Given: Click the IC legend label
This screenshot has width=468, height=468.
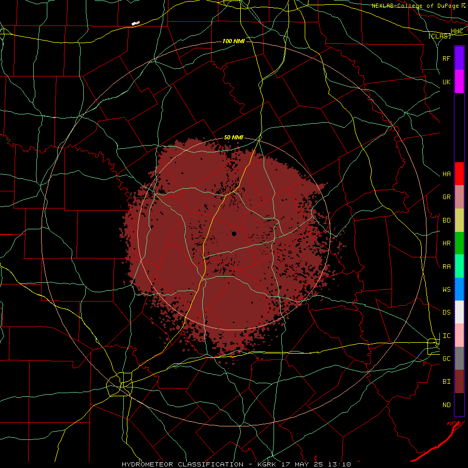Looking at the screenshot, I should coord(446,336).
